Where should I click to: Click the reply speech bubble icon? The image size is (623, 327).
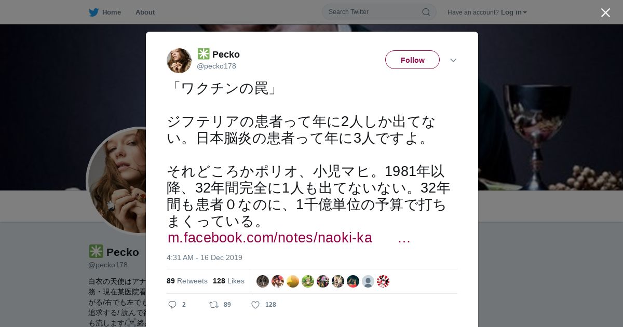[172, 305]
